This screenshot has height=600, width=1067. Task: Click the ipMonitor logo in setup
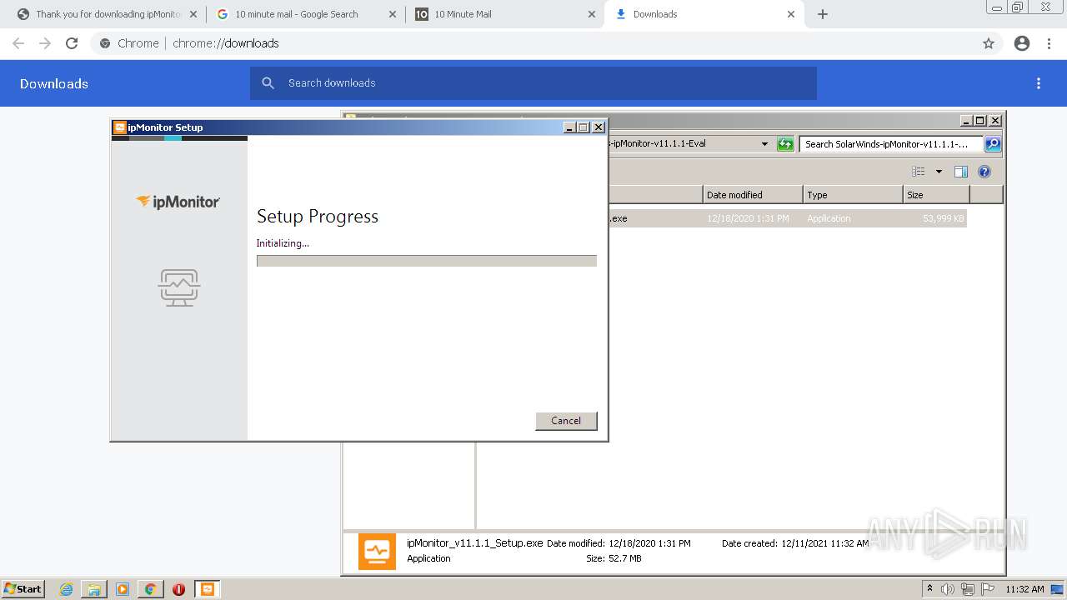178,202
